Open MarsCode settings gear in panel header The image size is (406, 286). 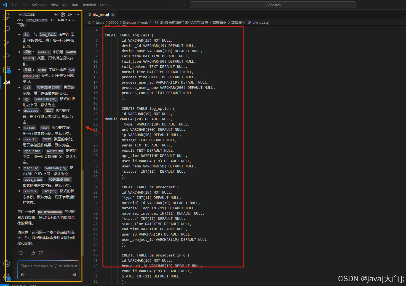[63, 15]
